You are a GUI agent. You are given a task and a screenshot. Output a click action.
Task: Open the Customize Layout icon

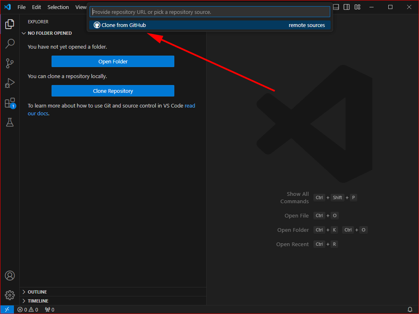tap(357, 7)
